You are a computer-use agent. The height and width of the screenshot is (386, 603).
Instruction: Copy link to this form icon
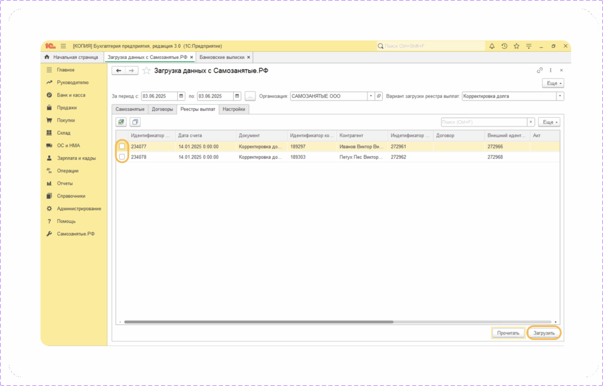point(540,70)
